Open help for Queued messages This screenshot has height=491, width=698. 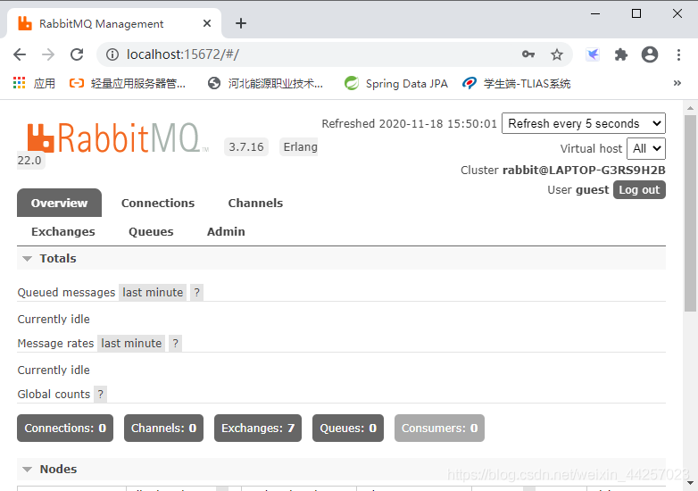tap(196, 293)
